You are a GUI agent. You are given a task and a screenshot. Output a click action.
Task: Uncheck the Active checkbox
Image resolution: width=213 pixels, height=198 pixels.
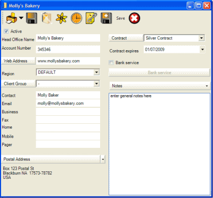tap(6, 31)
